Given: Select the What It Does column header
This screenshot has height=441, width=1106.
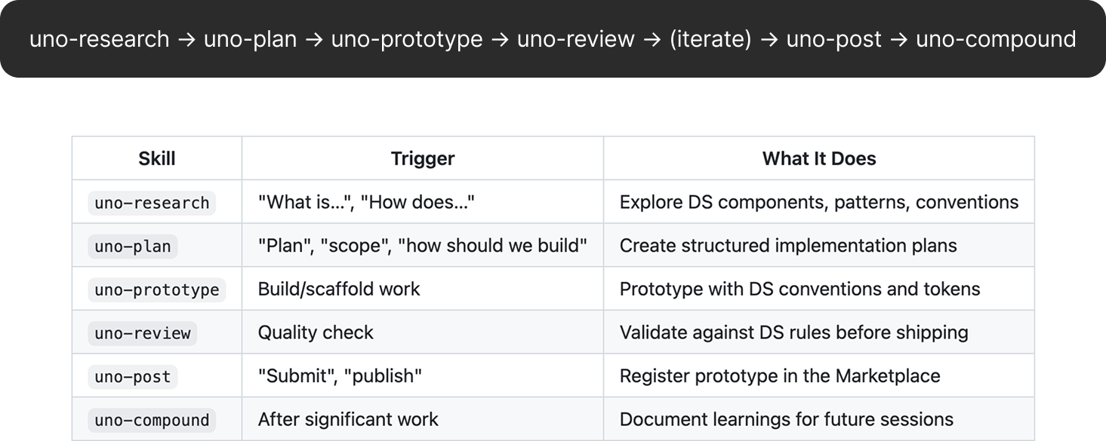Looking at the screenshot, I should 819,158.
